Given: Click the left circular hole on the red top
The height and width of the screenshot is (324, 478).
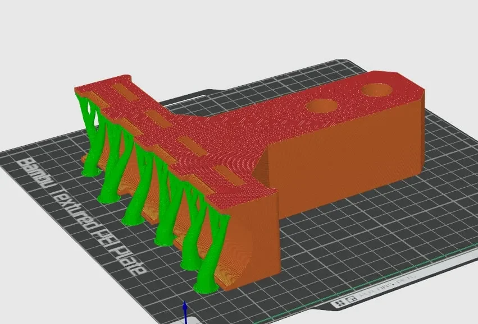Looking at the screenshot, I should click(x=322, y=106).
